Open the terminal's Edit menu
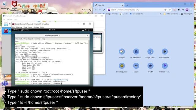Screen dimensions: 196x110 coord(21,39)
